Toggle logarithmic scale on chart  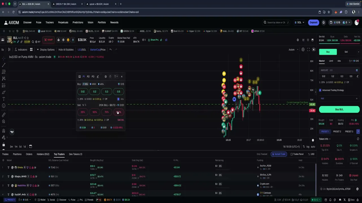point(308,147)
